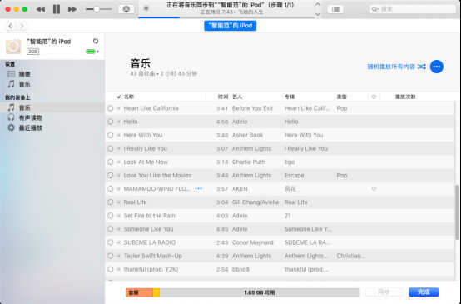Click the sync icon next to iPod name
The height and width of the screenshot is (304, 461).
point(96,41)
